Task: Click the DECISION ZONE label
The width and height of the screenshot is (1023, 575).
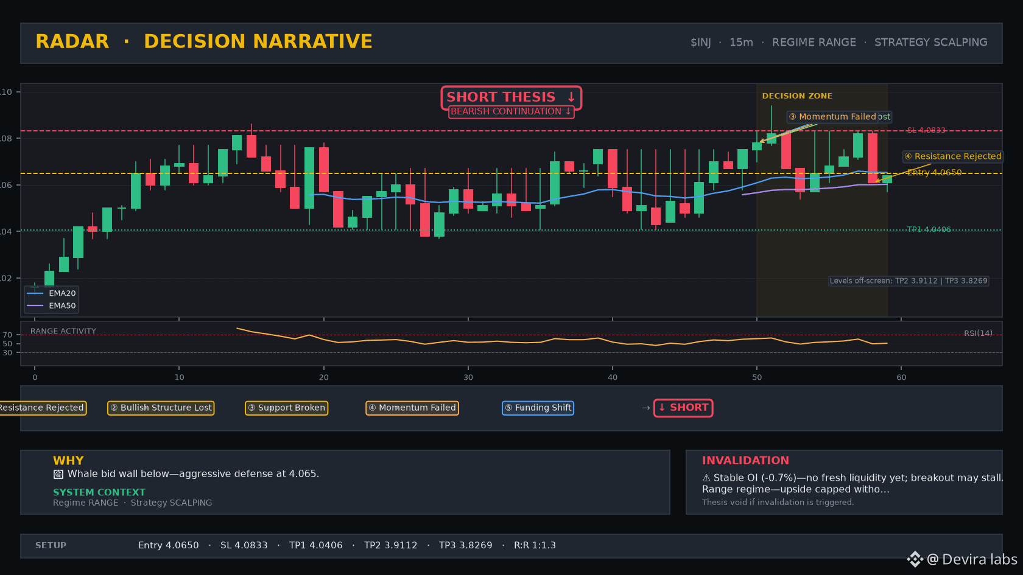Action: pyautogui.click(x=797, y=96)
